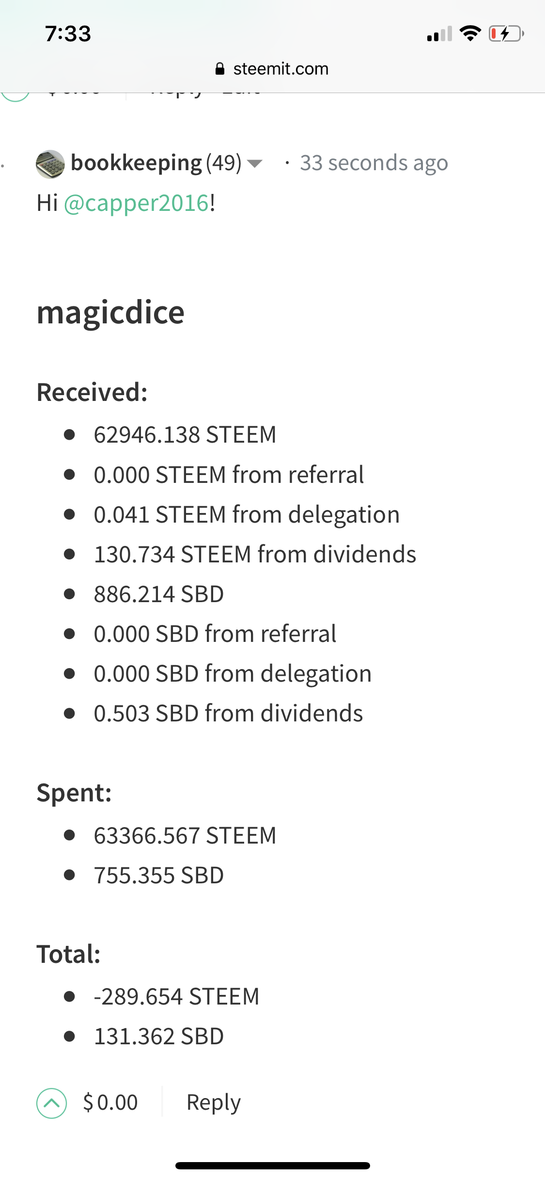Click Reply under the bookkeeping comment
The image size is (545, 1181).
click(213, 1102)
